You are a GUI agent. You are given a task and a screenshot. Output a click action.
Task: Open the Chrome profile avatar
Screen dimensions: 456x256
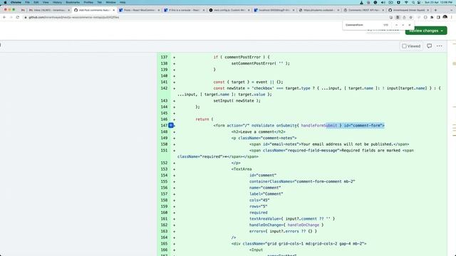pyautogui.click(x=445, y=17)
